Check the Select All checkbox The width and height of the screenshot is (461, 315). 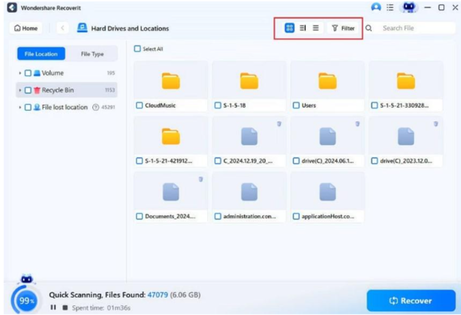(x=136, y=48)
